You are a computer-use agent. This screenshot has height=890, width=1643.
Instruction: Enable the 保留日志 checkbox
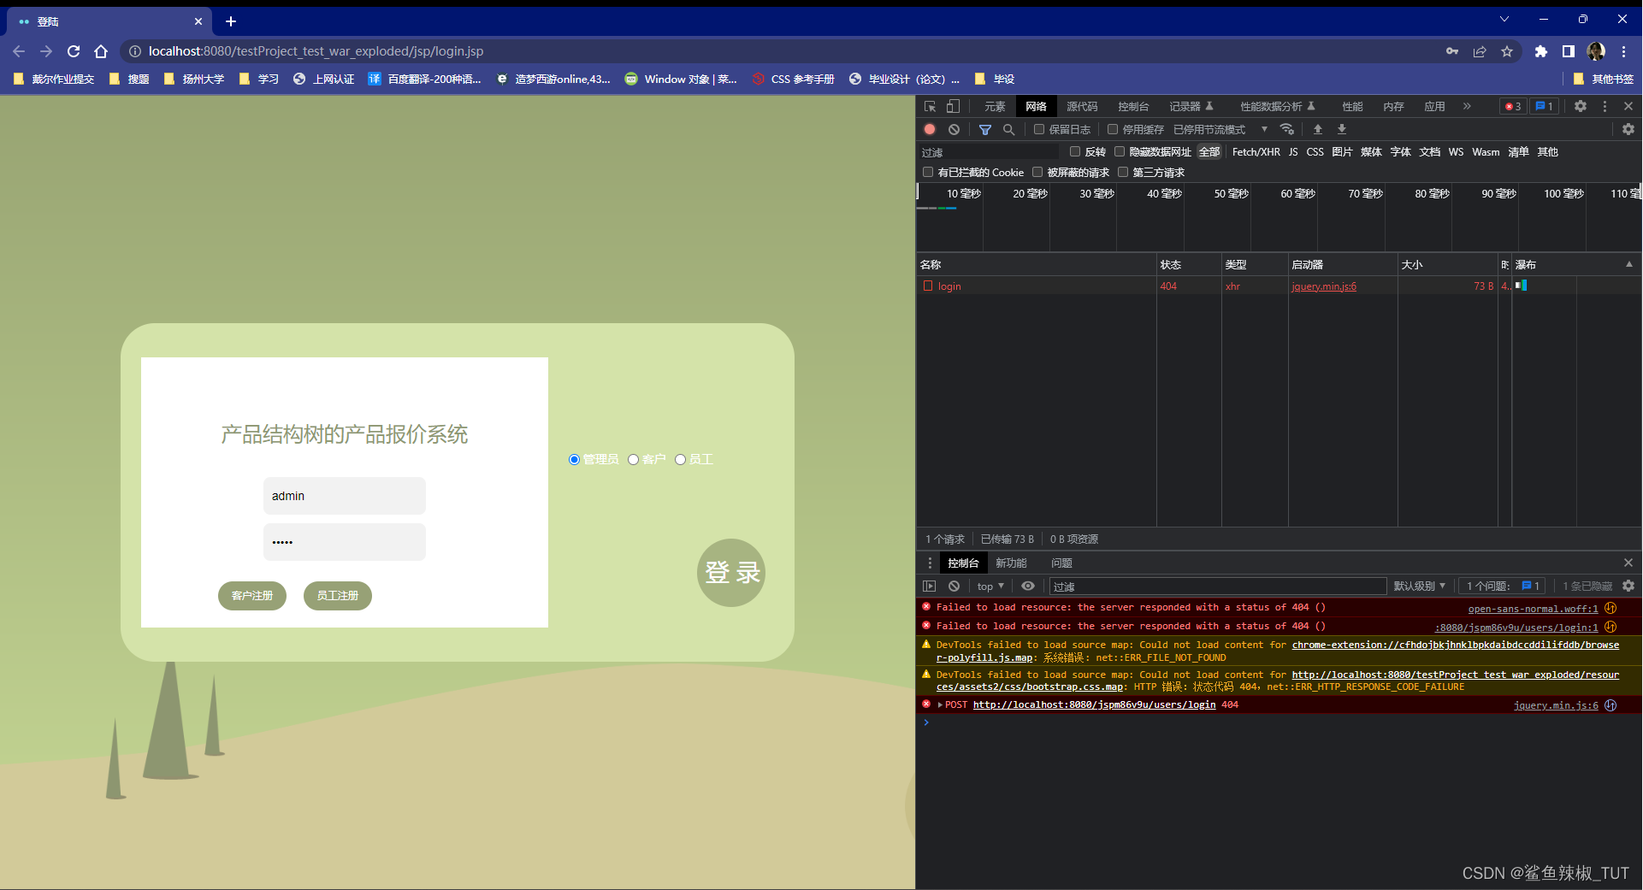[1039, 129]
